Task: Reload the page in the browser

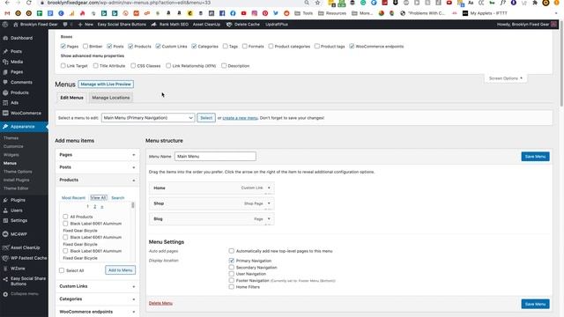Action: tap(29, 3)
